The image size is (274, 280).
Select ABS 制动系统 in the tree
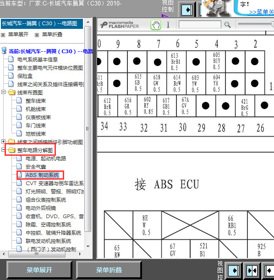[42, 175]
